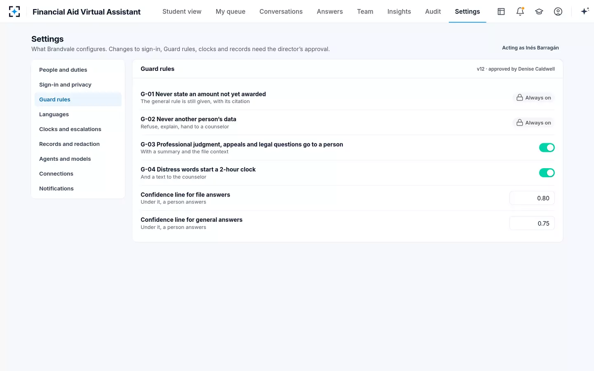Open the My queue tab
This screenshot has height=371, width=594.
pyautogui.click(x=231, y=12)
